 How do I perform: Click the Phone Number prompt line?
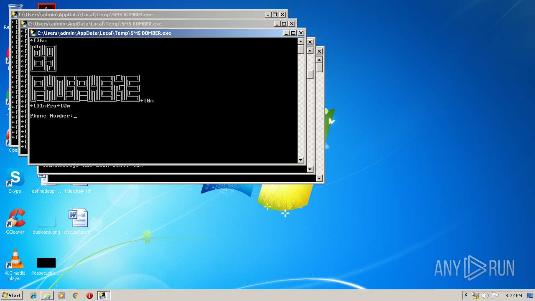[x=53, y=116]
